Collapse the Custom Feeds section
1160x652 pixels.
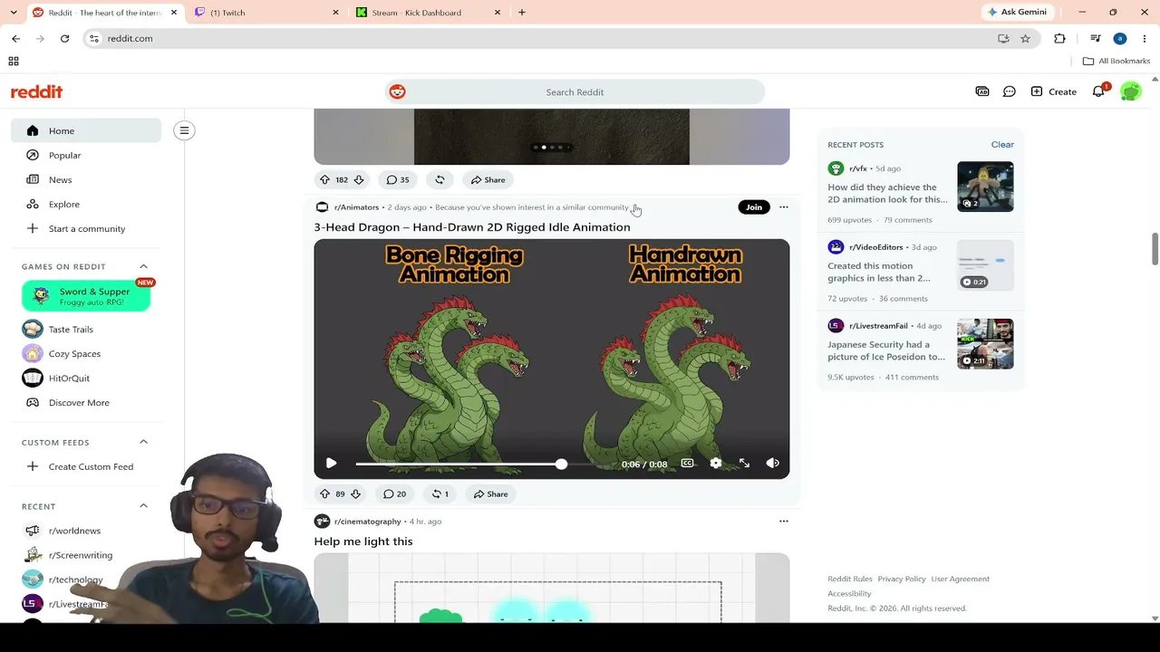(143, 442)
